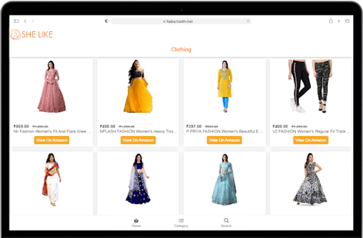Click the V2 FASHION Women's Regular Fit title
363x238 pixels.
pos(311,131)
